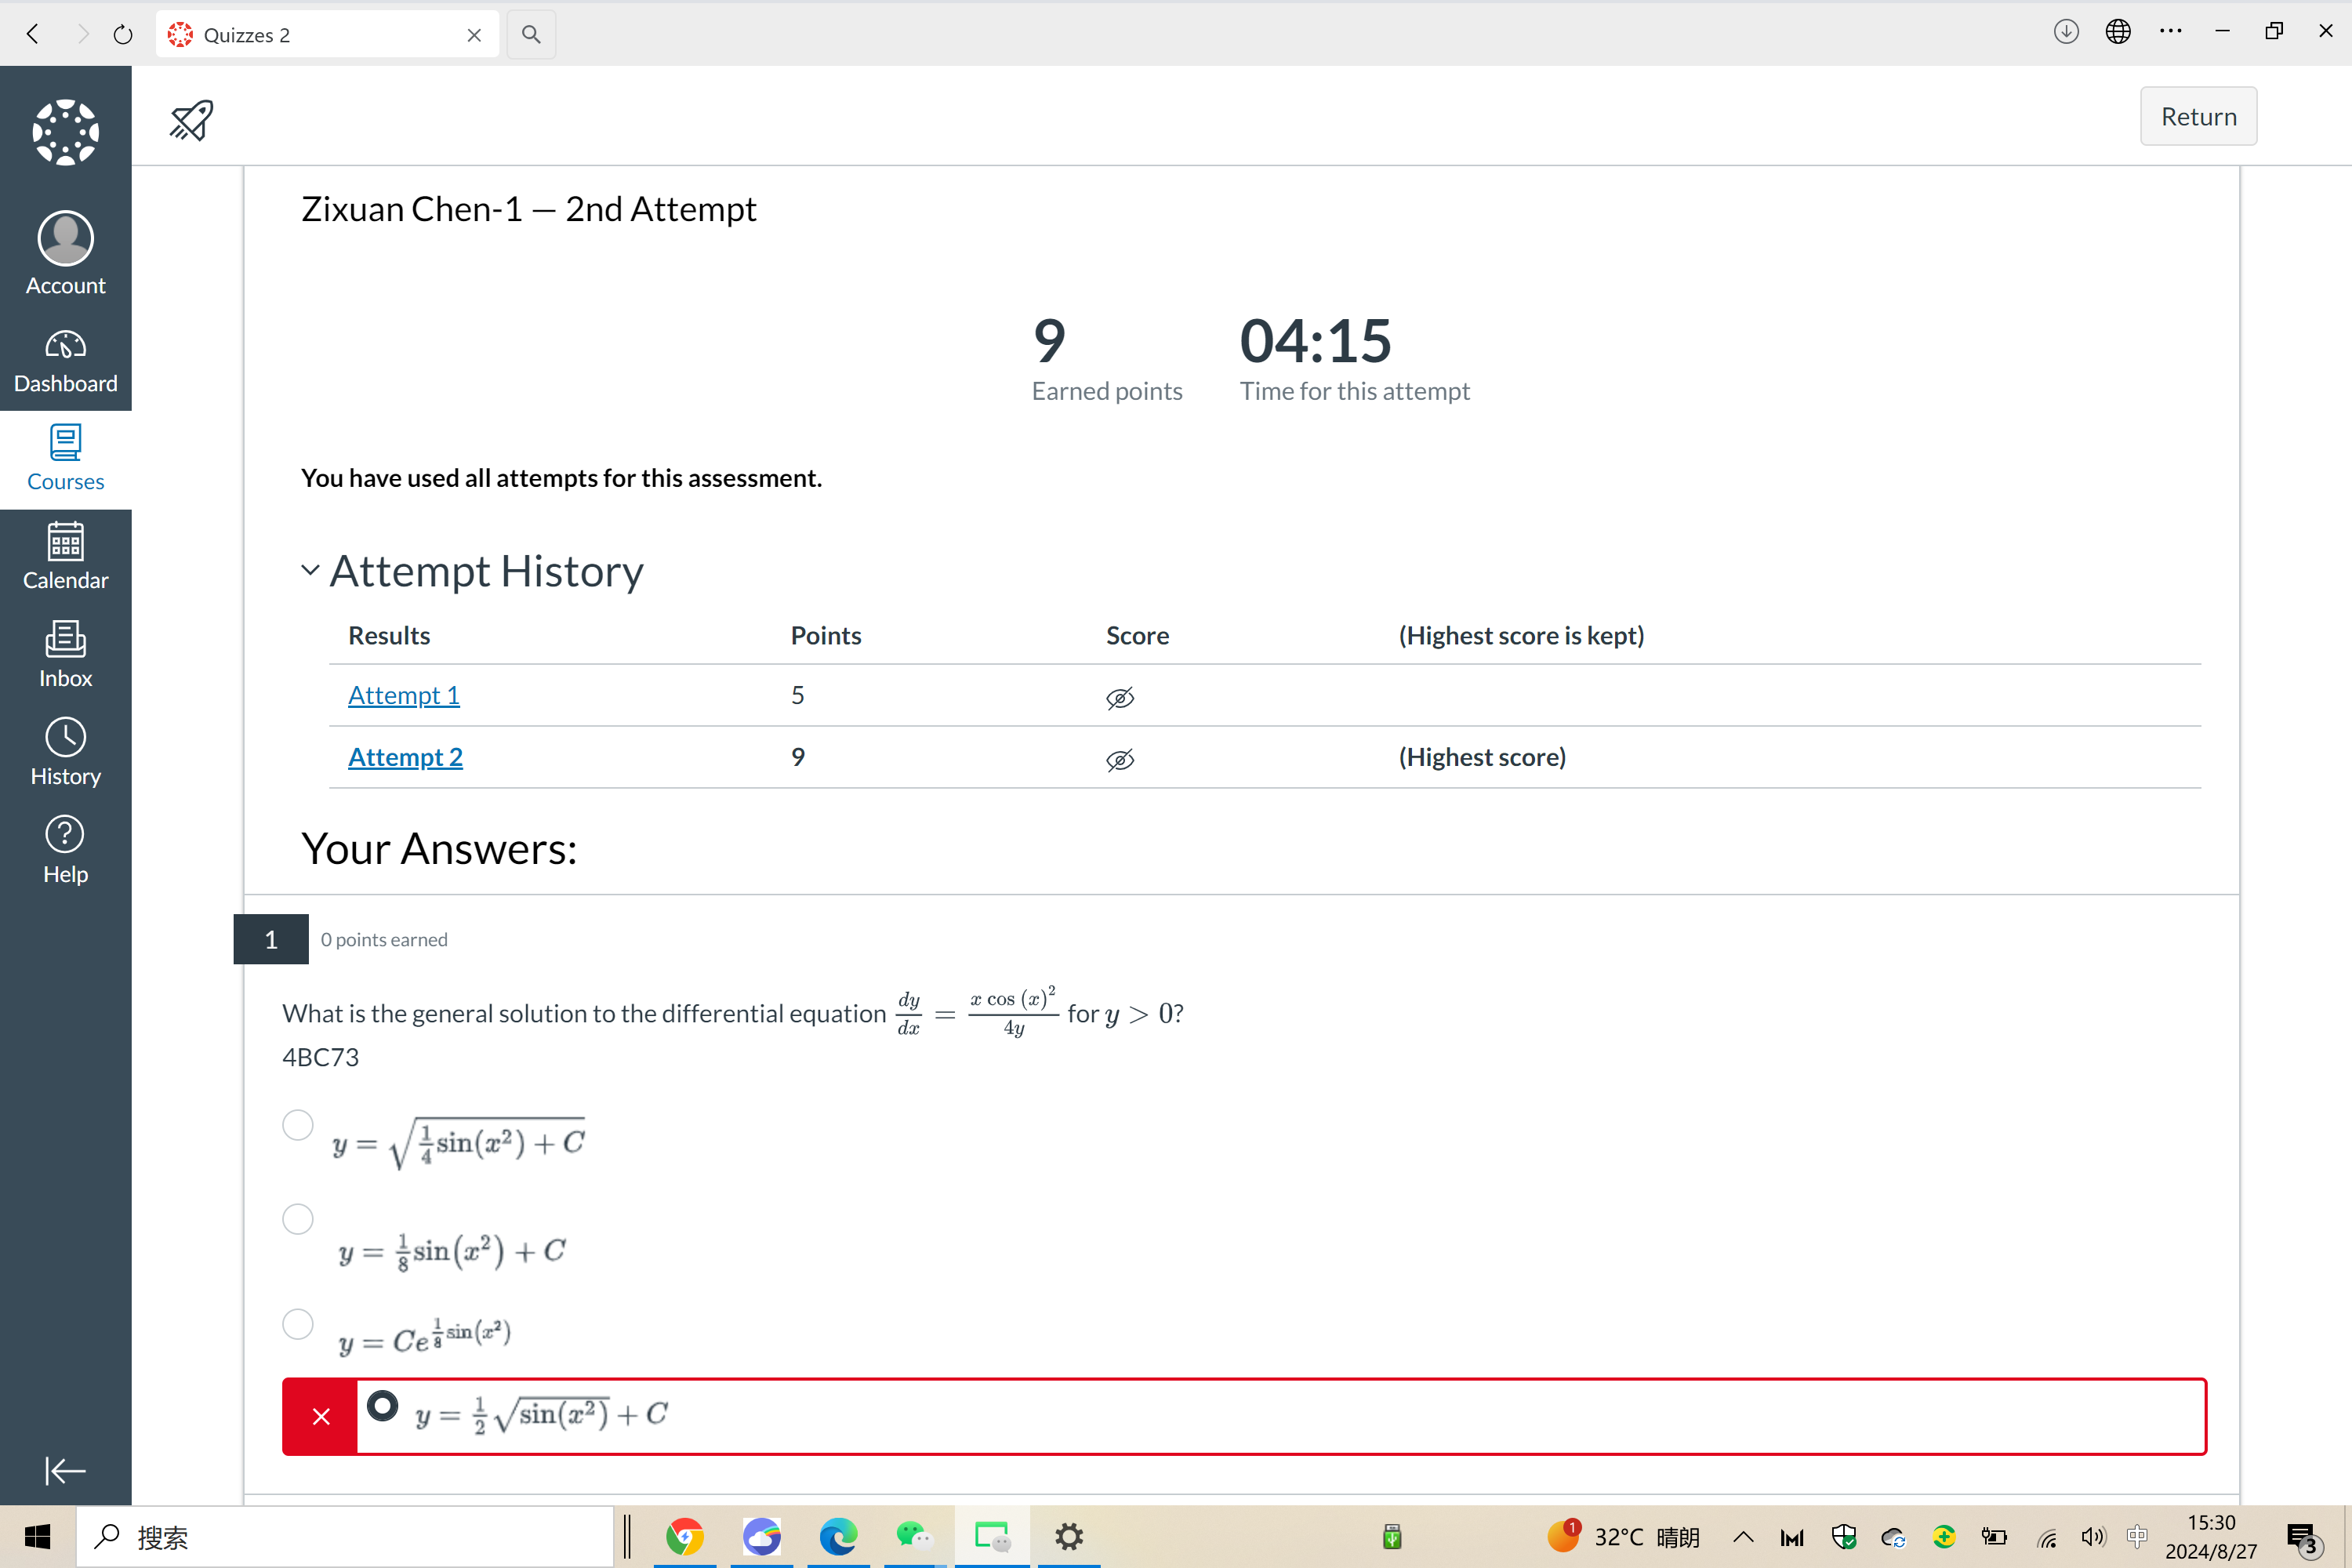The width and height of the screenshot is (2352, 1568).
Task: Open Chrome from the taskbar
Action: (x=685, y=1536)
